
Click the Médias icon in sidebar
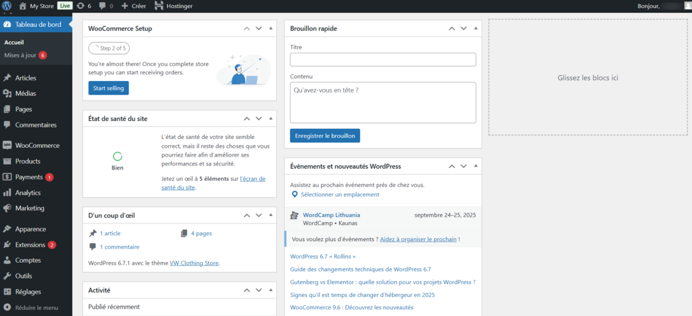click(7, 93)
